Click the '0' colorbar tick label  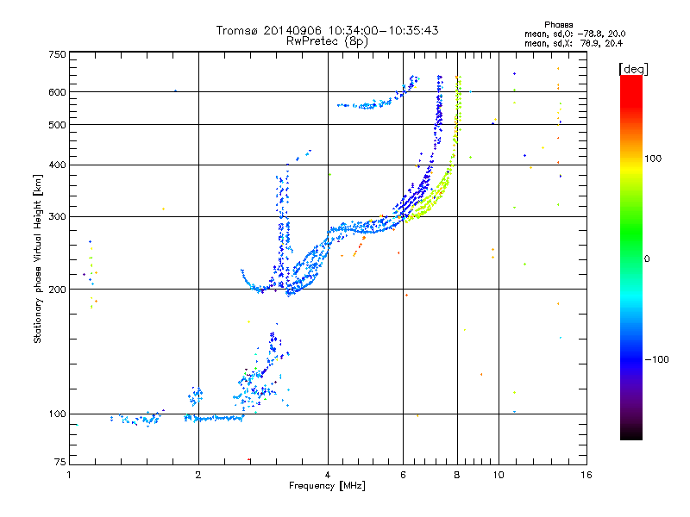tap(647, 259)
